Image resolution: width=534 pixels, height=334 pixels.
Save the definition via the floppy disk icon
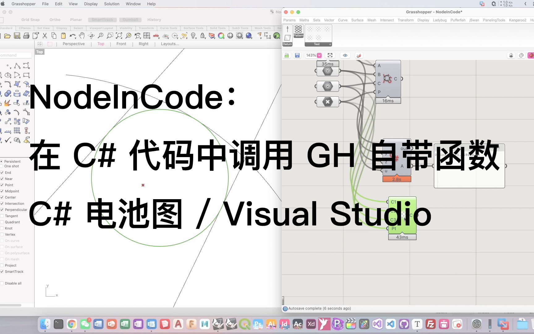tap(297, 55)
